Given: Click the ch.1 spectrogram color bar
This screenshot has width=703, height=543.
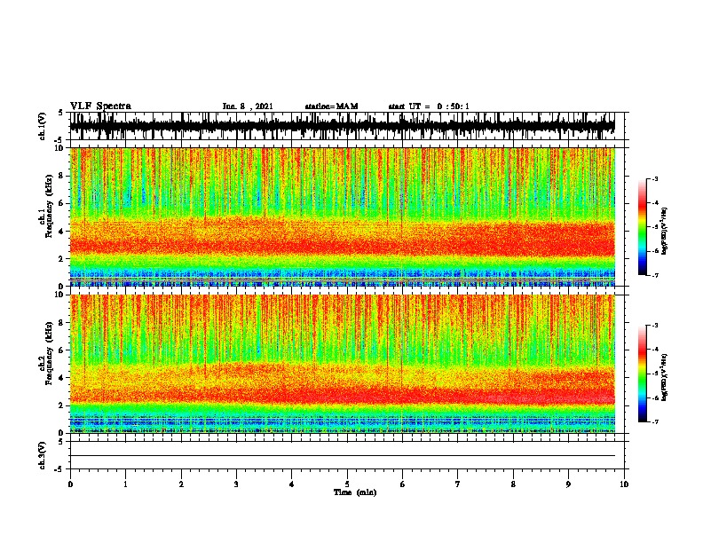Looking at the screenshot, I should (642, 227).
